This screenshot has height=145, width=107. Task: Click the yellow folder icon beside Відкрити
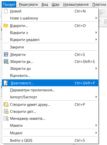[x=6, y=25]
